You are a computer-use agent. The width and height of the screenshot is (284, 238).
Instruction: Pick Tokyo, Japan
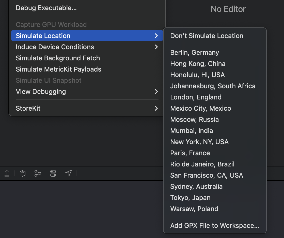[215, 198]
